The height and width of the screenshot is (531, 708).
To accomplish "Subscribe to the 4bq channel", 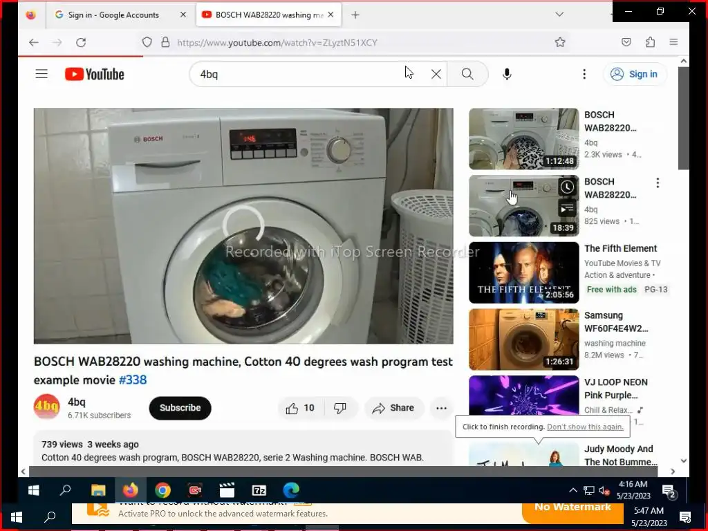I will point(180,408).
